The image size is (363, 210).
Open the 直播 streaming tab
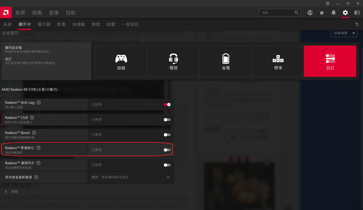54,13
